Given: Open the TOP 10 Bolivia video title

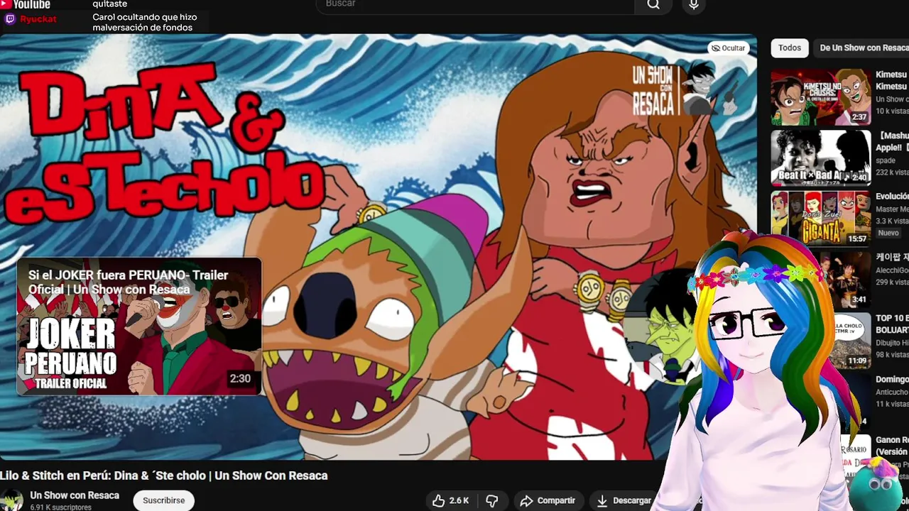Looking at the screenshot, I should 892,324.
